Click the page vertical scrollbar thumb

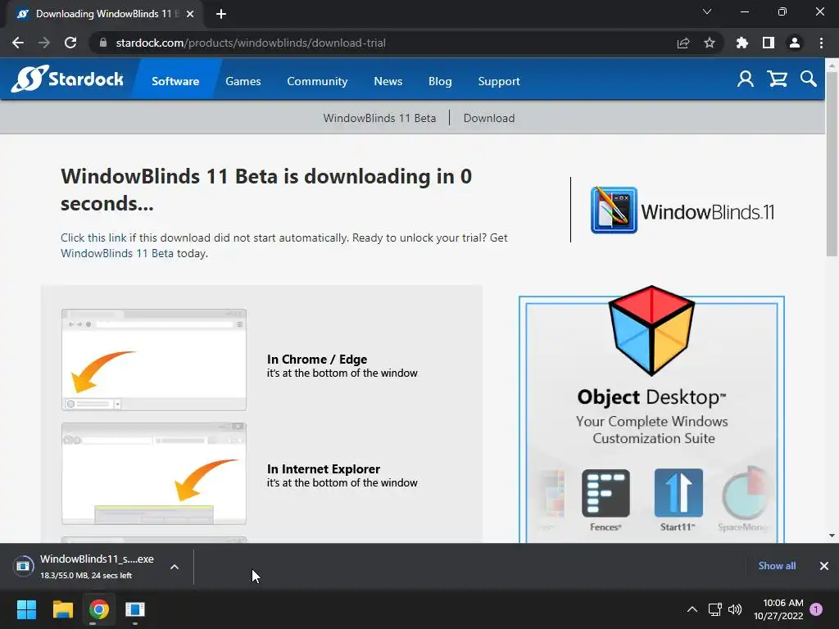click(832, 165)
